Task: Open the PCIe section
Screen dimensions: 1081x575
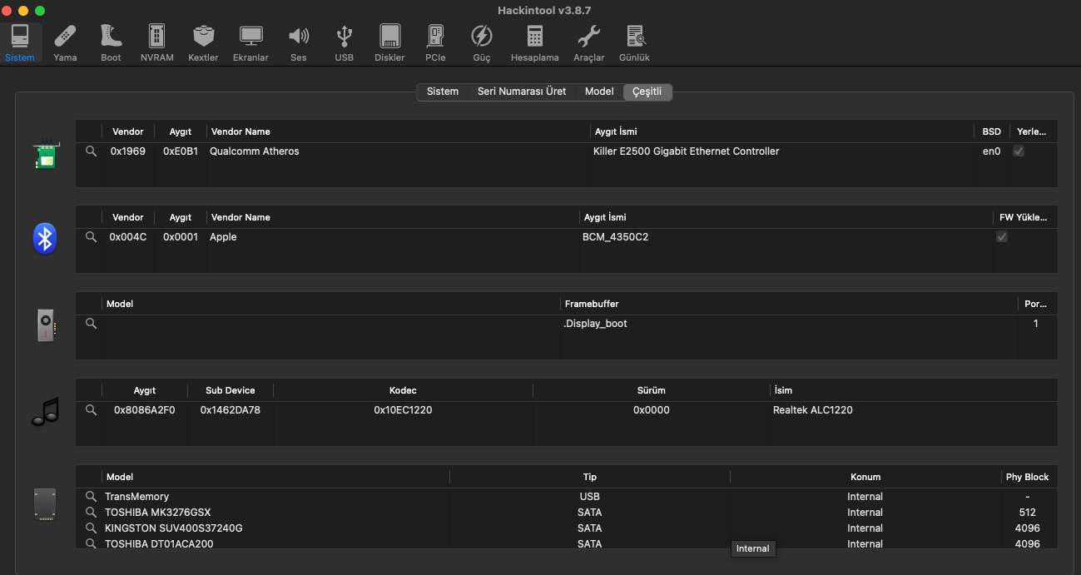Action: coord(435,42)
